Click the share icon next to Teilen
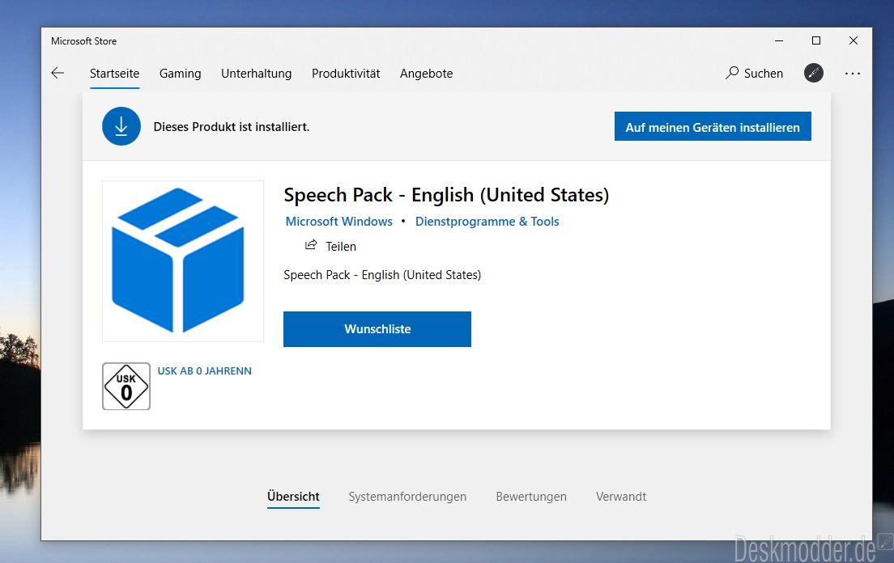The height and width of the screenshot is (563, 894). (x=311, y=245)
